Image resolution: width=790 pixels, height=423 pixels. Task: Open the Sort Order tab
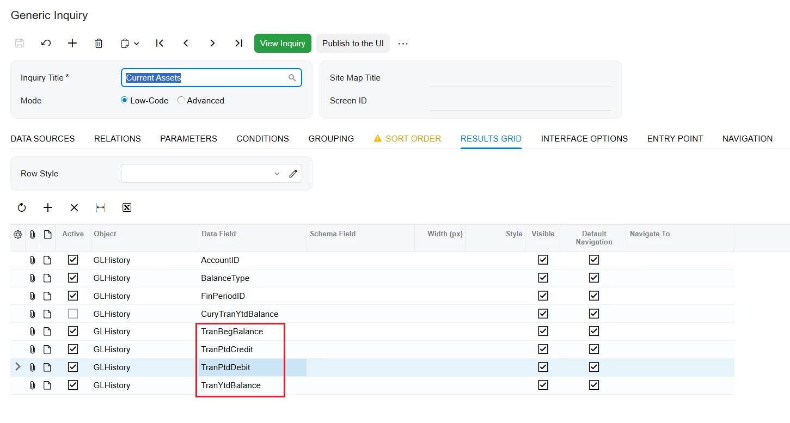[407, 139]
